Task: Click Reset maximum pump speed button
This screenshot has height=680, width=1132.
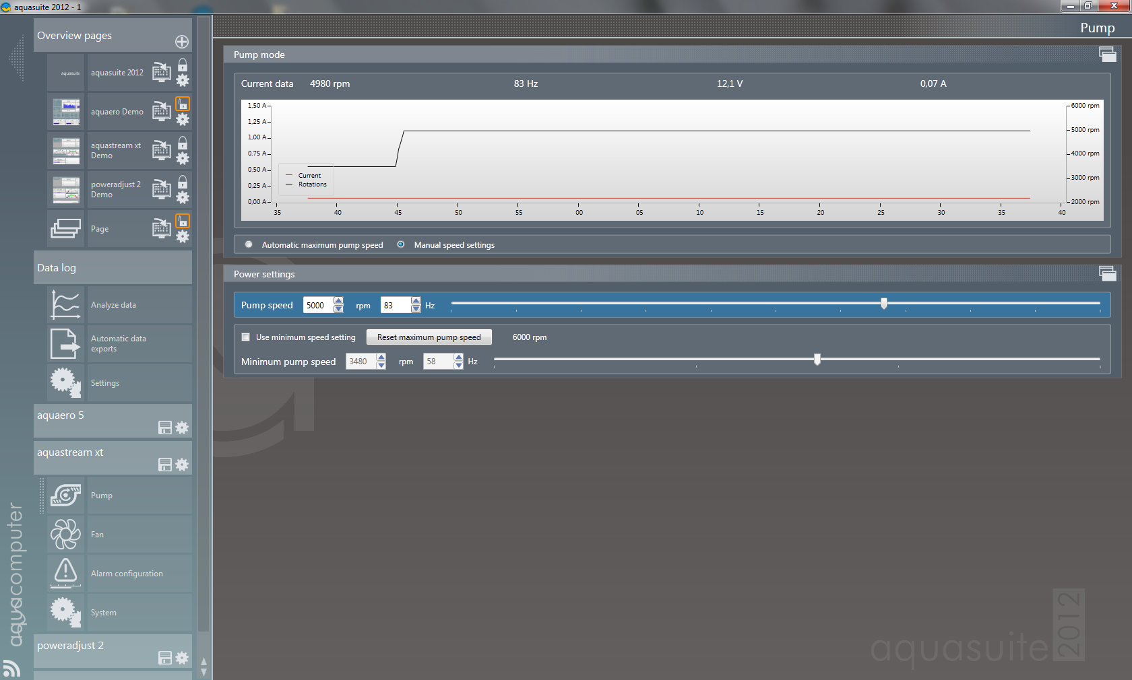Action: click(x=429, y=337)
